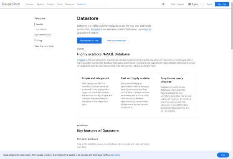The width and height of the screenshot is (233, 159).
Task: Click the Key features of Datastore heading
Action: pos(98,131)
